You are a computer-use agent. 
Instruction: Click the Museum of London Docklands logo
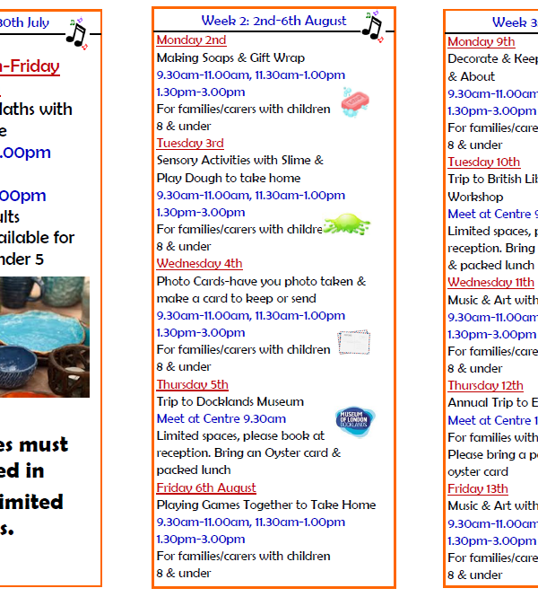tap(354, 421)
